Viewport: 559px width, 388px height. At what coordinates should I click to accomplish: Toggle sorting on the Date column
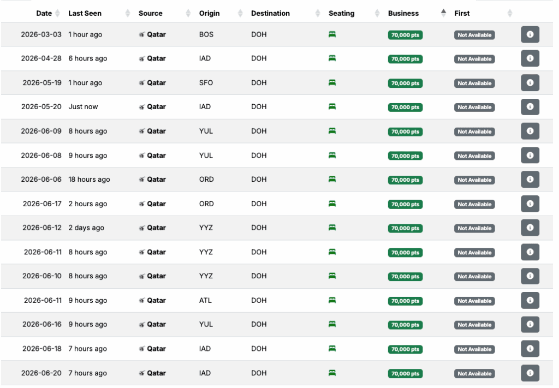pyautogui.click(x=58, y=13)
